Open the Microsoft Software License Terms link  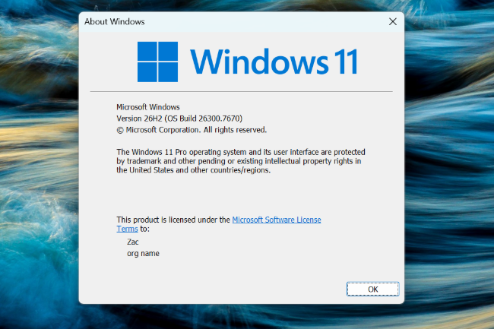pos(276,219)
